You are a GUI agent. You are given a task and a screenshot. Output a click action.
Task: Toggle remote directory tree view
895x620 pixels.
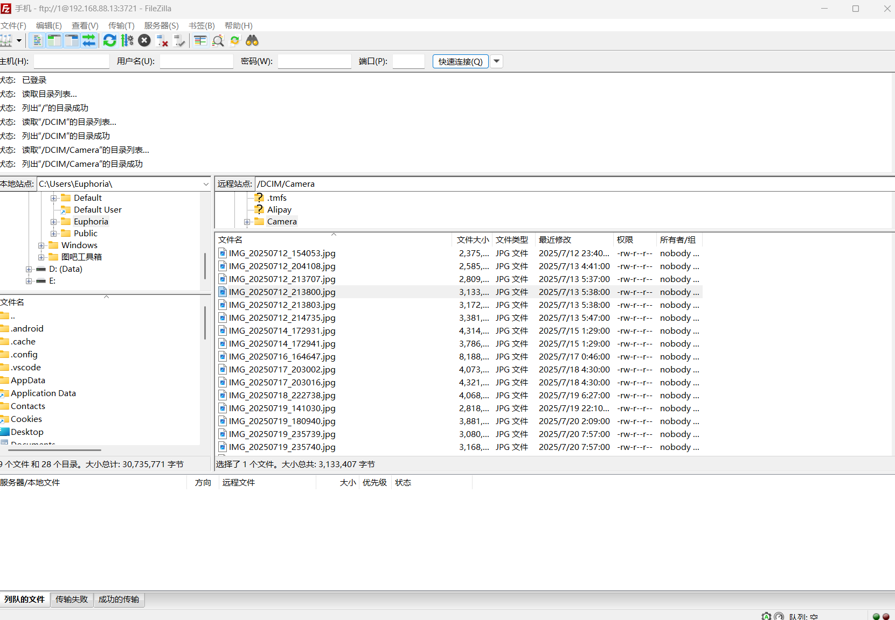[x=72, y=40]
